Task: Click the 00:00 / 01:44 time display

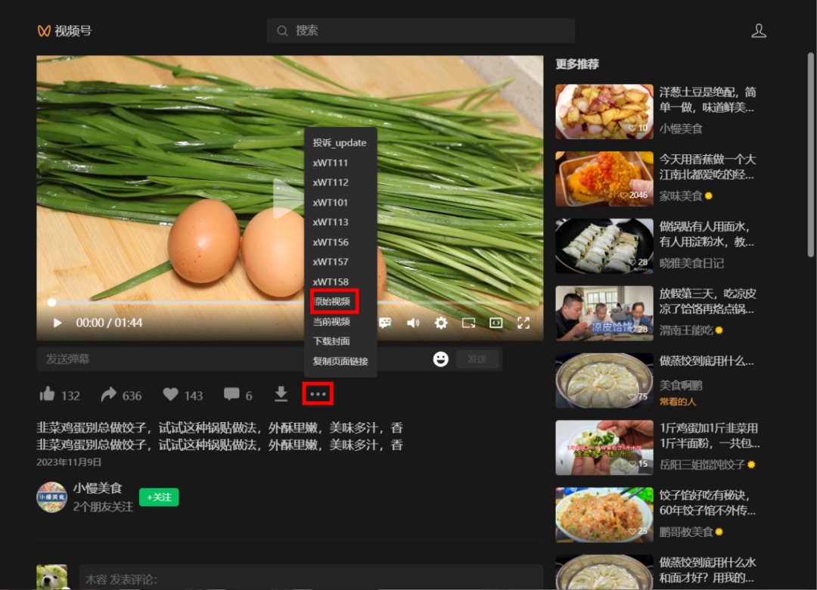Action: tap(109, 323)
